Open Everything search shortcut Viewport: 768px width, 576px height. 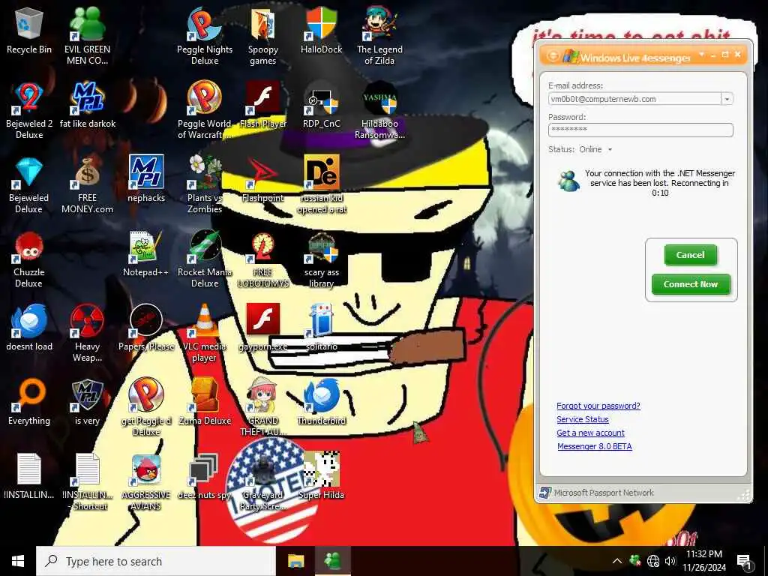(29, 402)
